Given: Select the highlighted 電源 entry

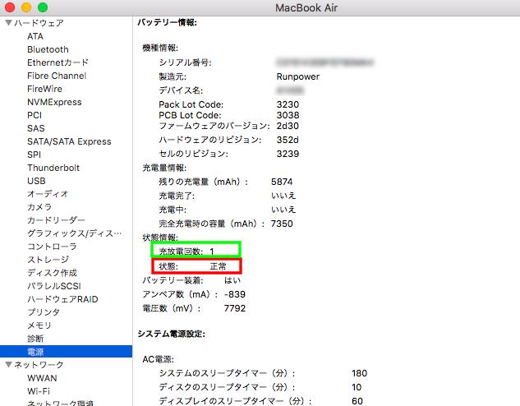Looking at the screenshot, I should 66,352.
